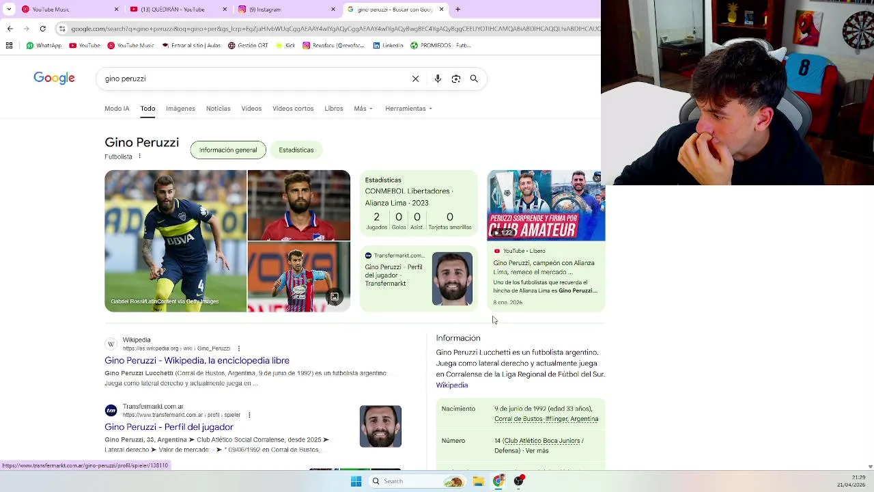The image size is (874, 492).
Task: Select the Información general chip
Action: click(x=228, y=150)
